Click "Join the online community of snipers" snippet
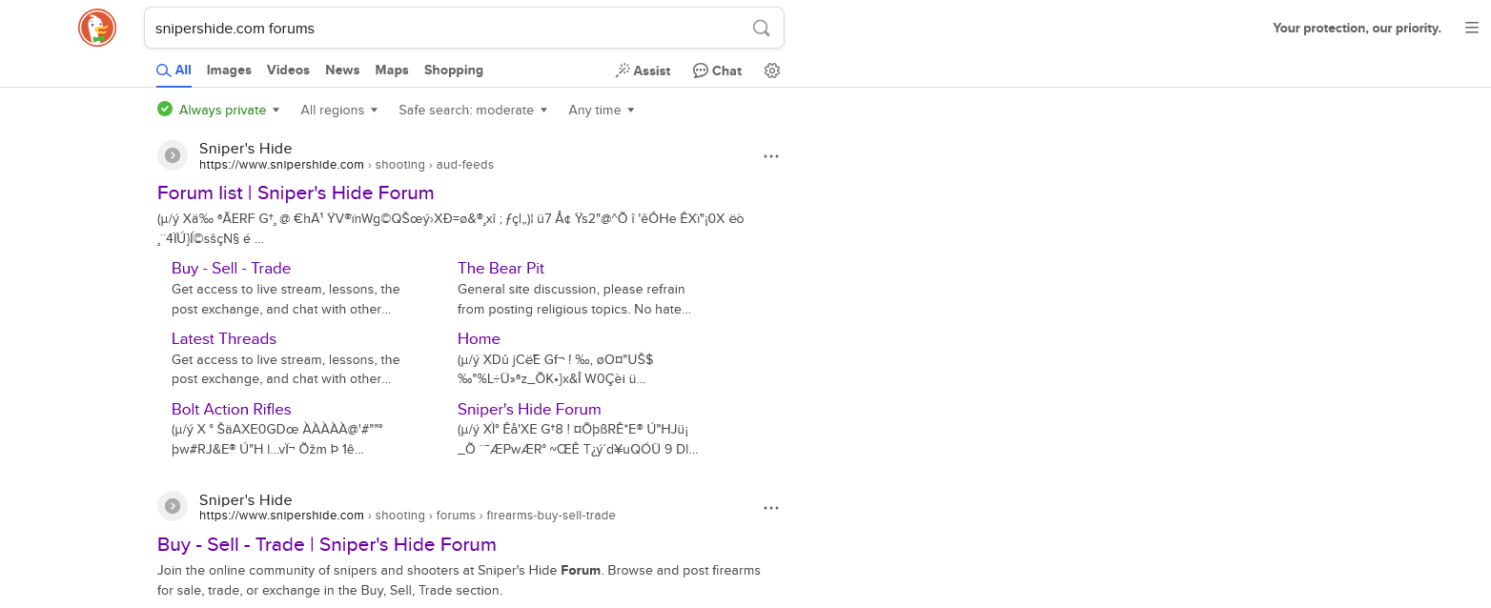Image resolution: width=1491 pixels, height=608 pixels. point(459,580)
